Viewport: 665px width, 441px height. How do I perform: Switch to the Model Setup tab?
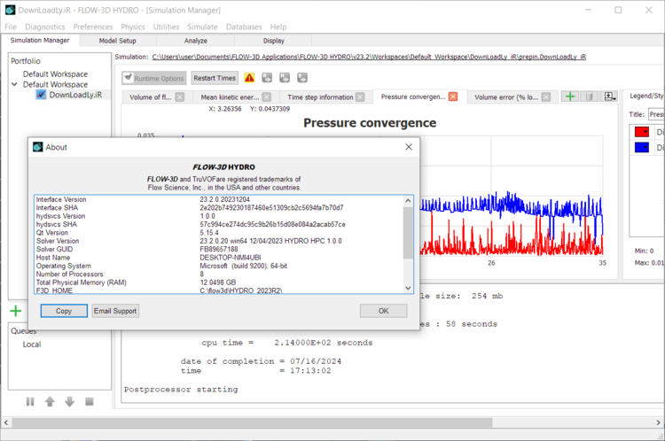point(117,41)
